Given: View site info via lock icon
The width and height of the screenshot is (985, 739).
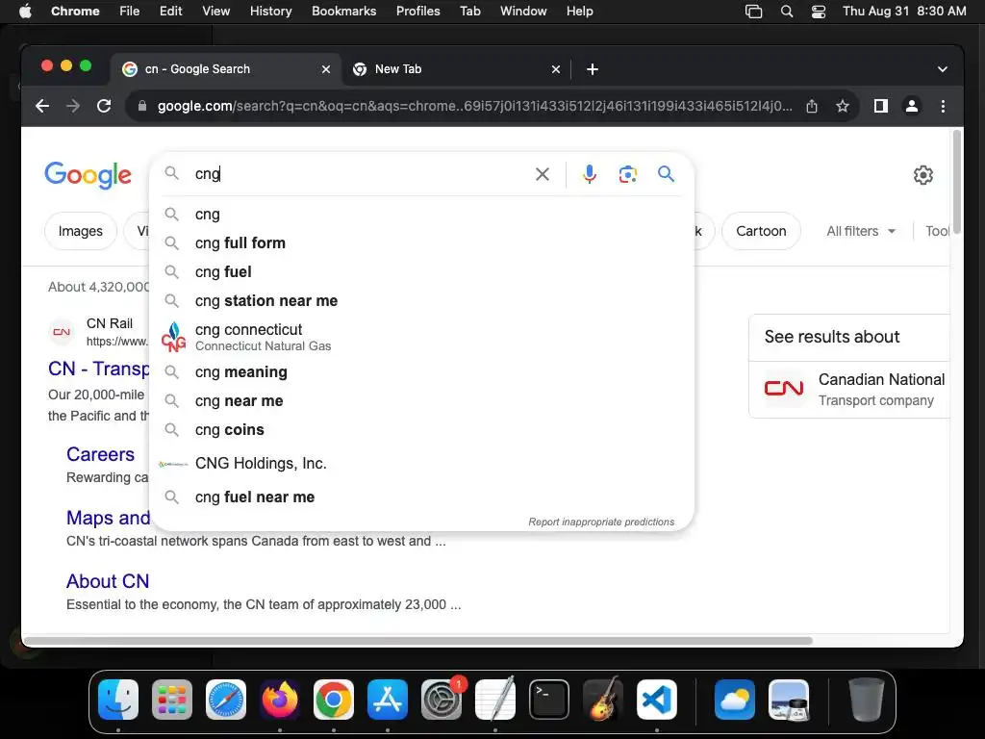Looking at the screenshot, I should [142, 106].
